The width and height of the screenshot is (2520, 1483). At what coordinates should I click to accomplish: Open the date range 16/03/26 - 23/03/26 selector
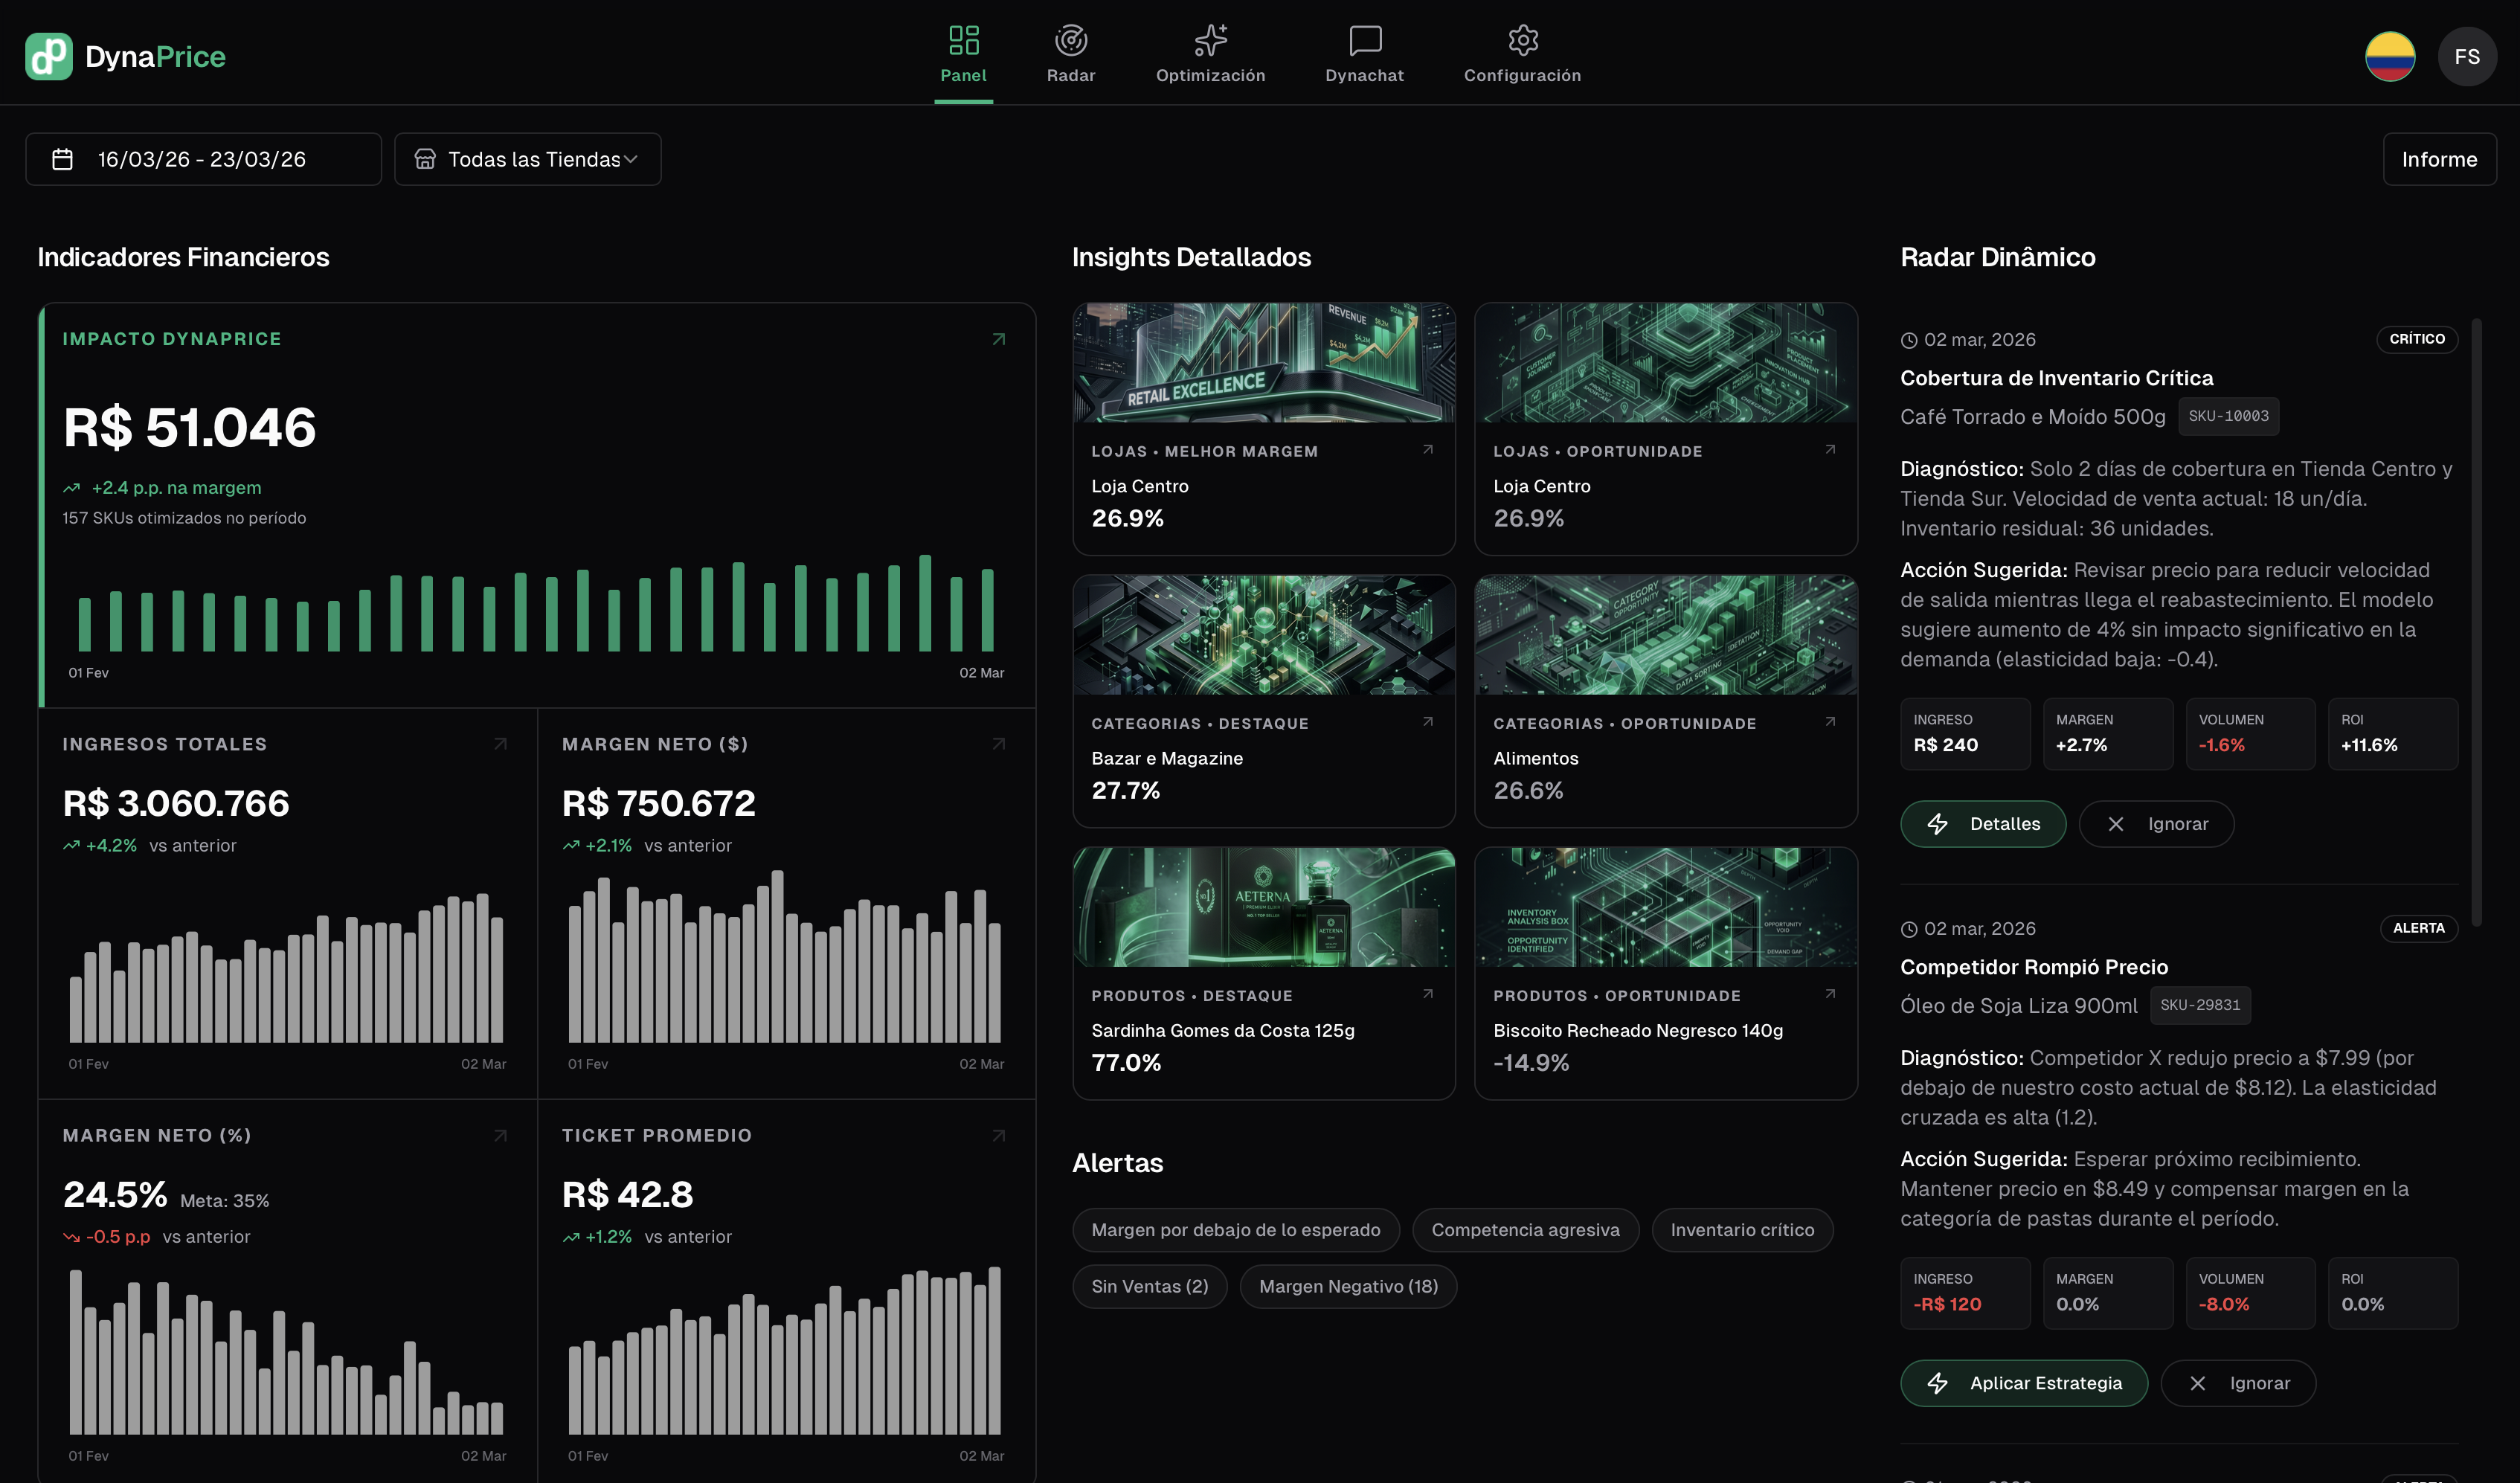202,158
